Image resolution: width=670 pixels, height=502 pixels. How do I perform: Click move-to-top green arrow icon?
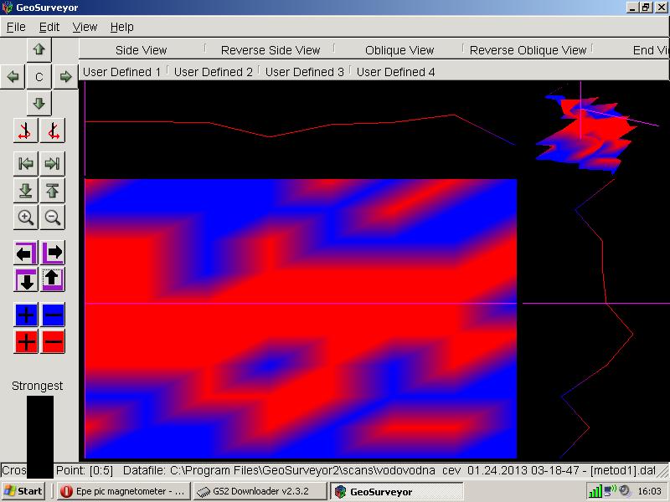pos(53,191)
